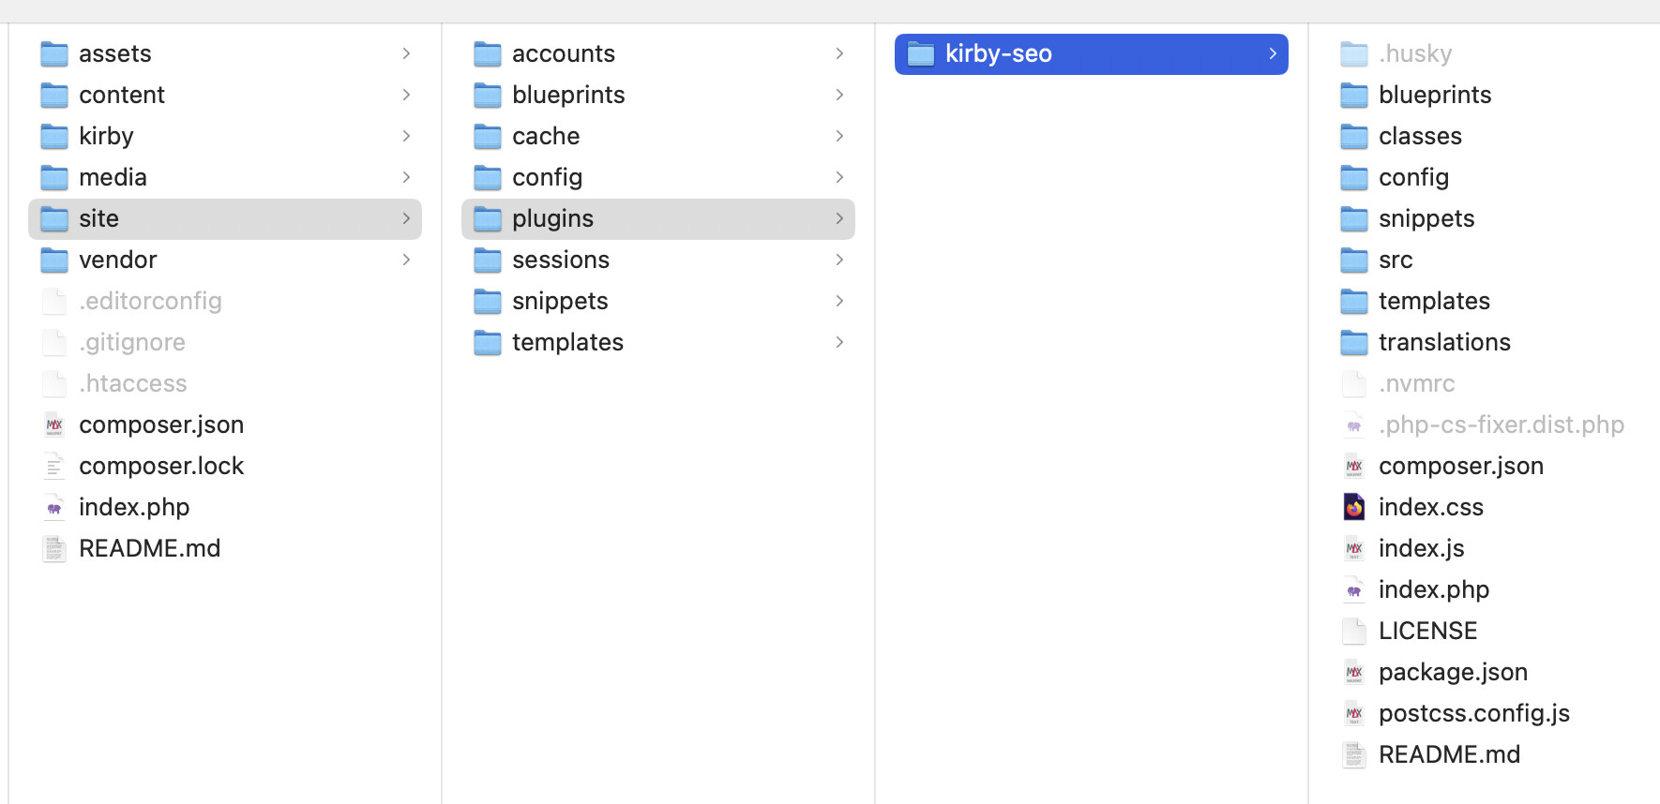The width and height of the screenshot is (1660, 804).
Task: Click the package.json file icon
Action: click(1353, 672)
